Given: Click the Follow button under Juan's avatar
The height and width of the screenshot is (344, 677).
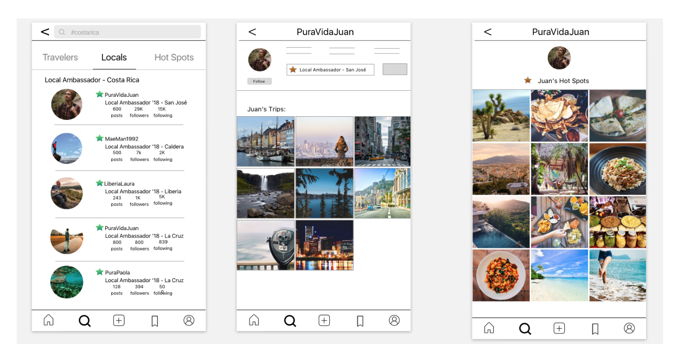Looking at the screenshot, I should (x=259, y=81).
